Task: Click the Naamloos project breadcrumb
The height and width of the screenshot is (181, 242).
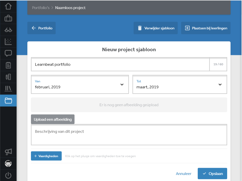Action: [x=70, y=8]
